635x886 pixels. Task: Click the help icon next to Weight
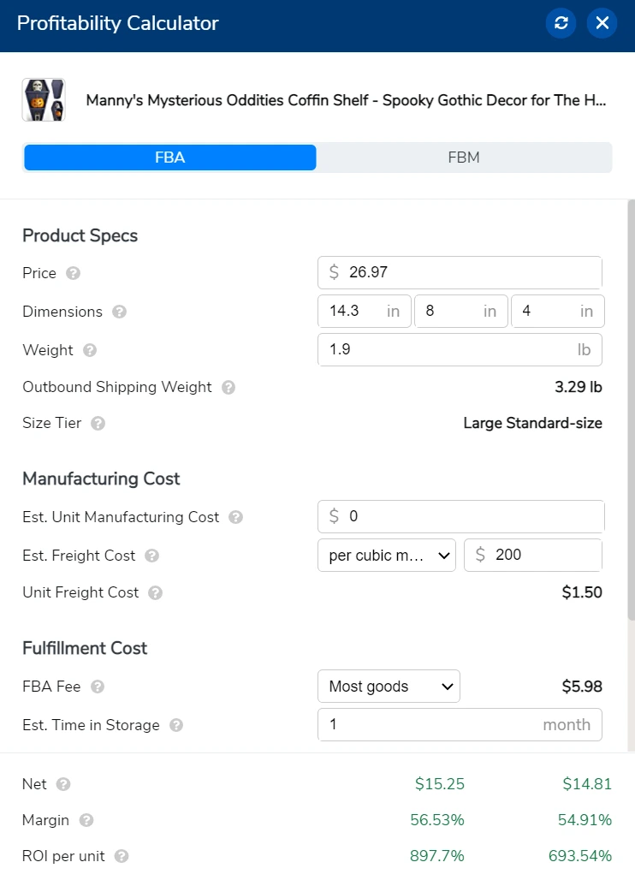click(x=90, y=350)
